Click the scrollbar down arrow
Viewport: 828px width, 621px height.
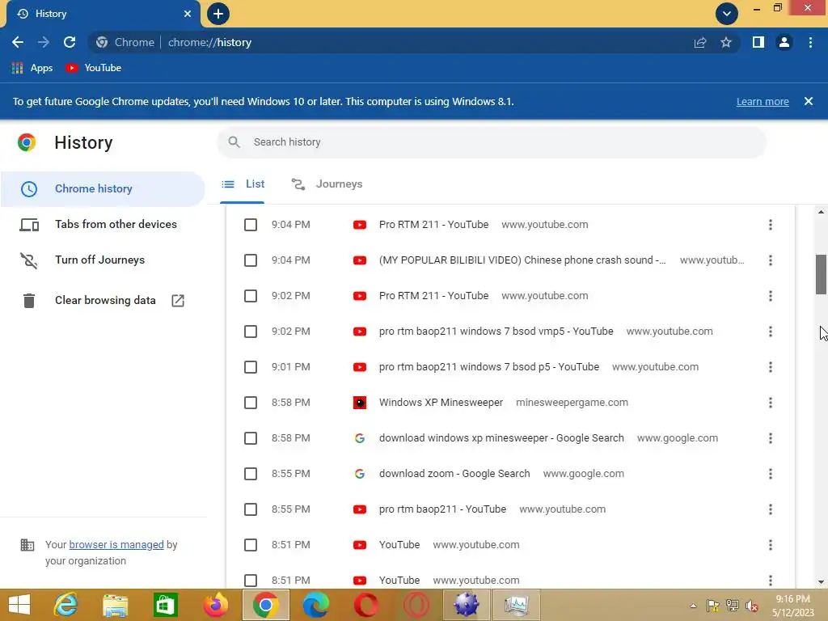click(x=821, y=582)
